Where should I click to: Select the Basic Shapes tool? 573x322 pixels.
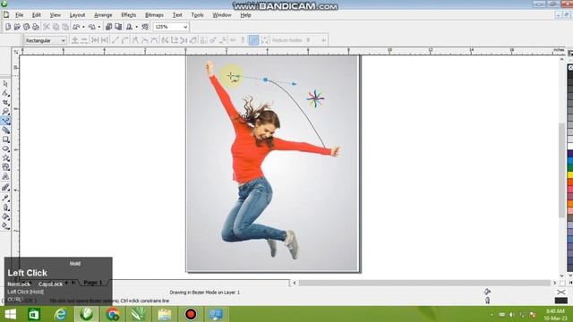click(x=5, y=167)
